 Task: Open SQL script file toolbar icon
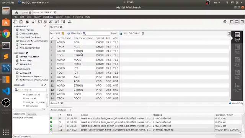pyautogui.click(x=21, y=22)
